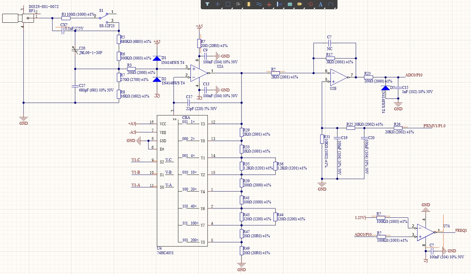Click the ADC0/P10 net label near R23
The height and width of the screenshot is (274, 471).
click(x=414, y=75)
